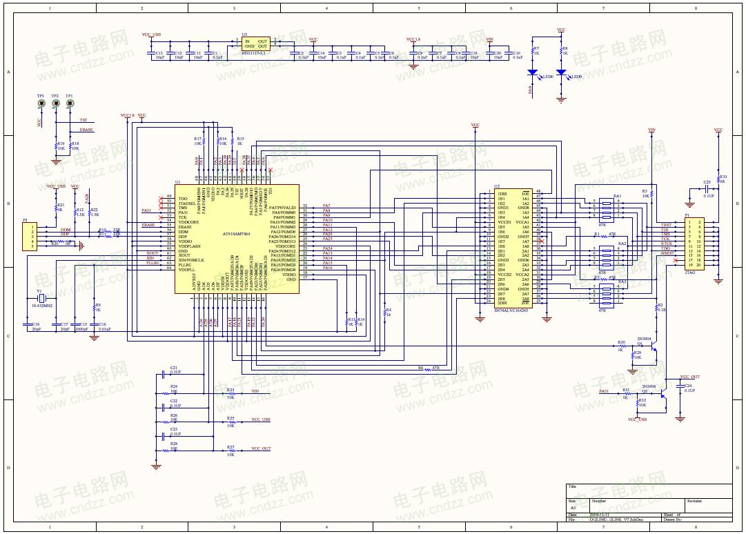Click capacitor C22 symbol
This screenshot has width=746, height=534.
tap(163, 408)
